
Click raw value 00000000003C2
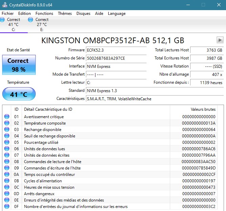[199, 207]
